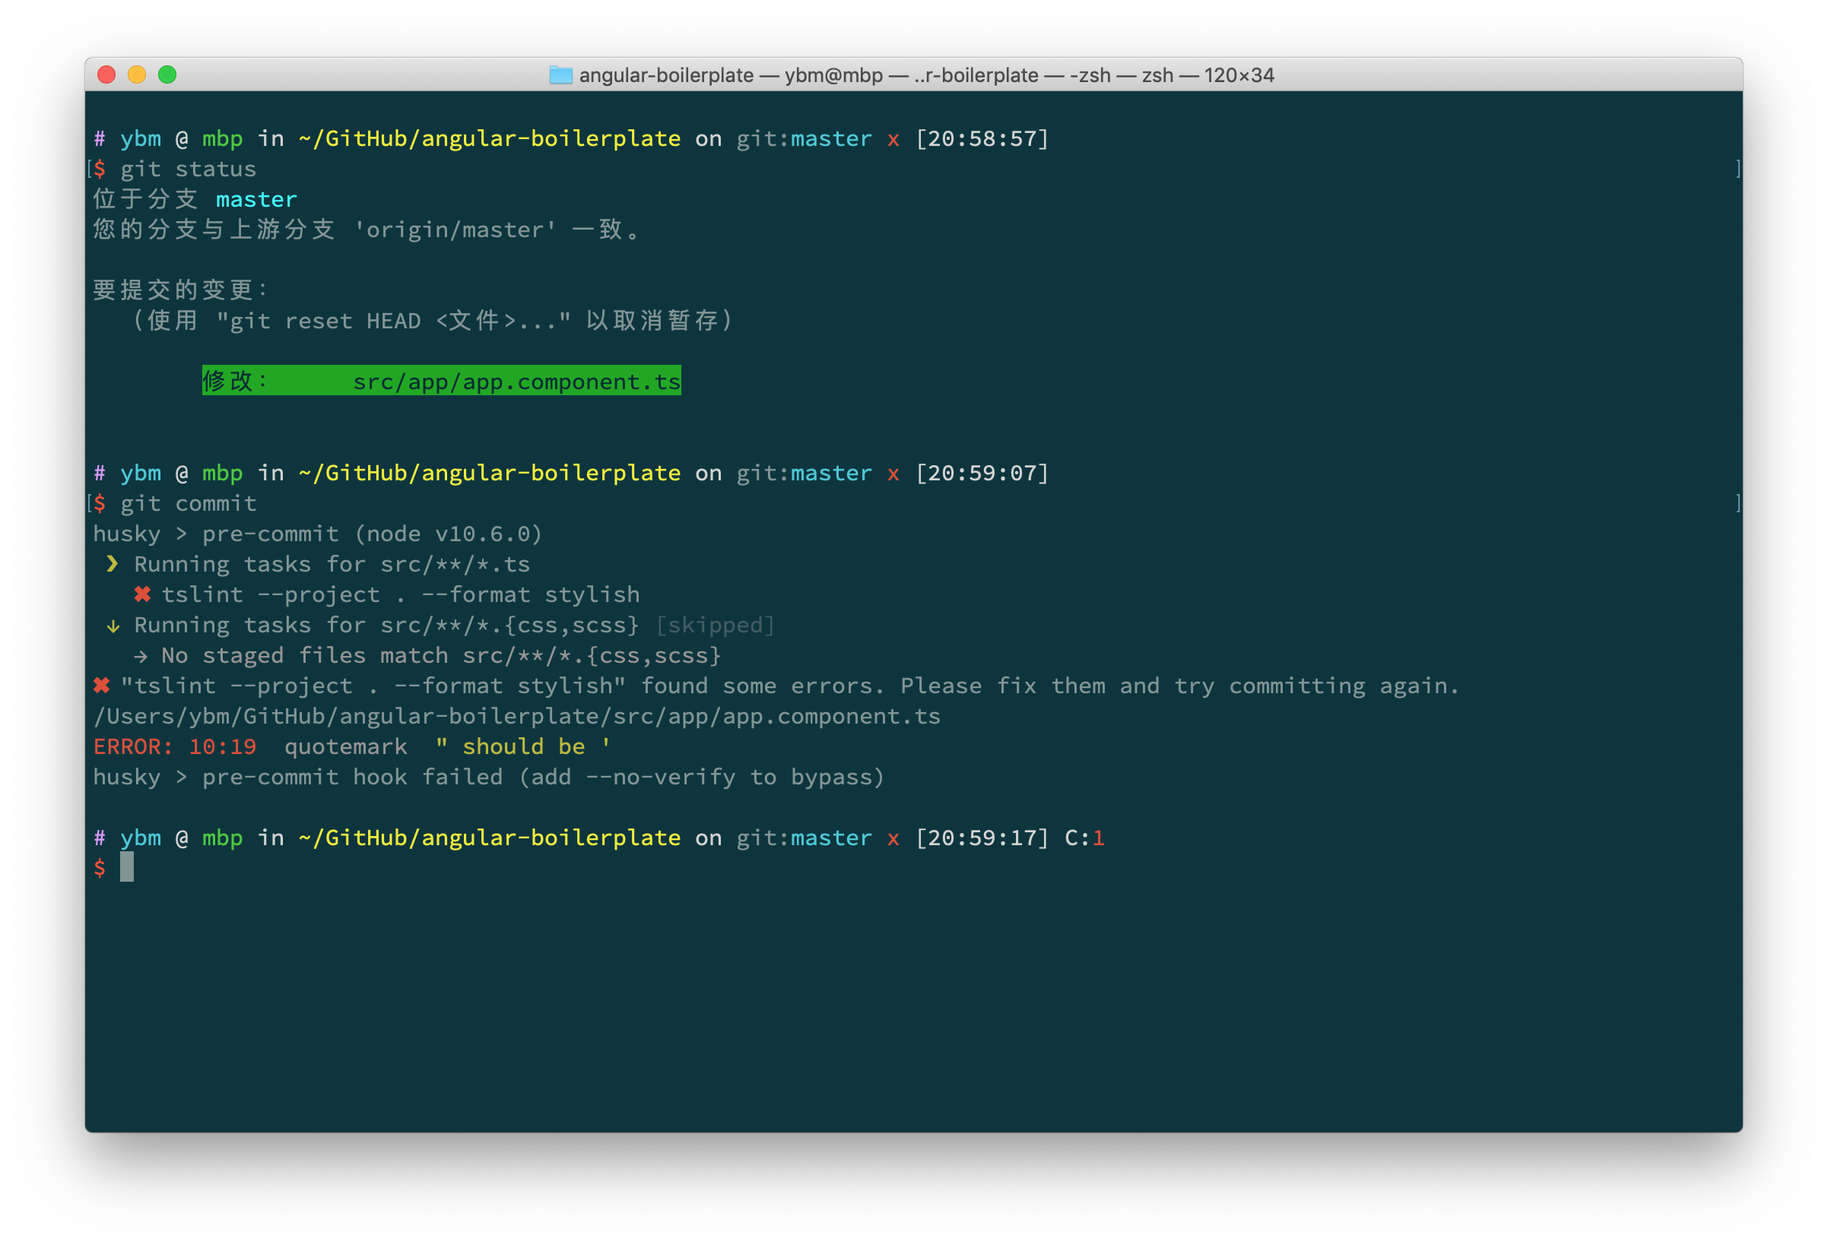Click the '[skipped]' label
Viewport: 1828px width, 1245px height.
715,626
